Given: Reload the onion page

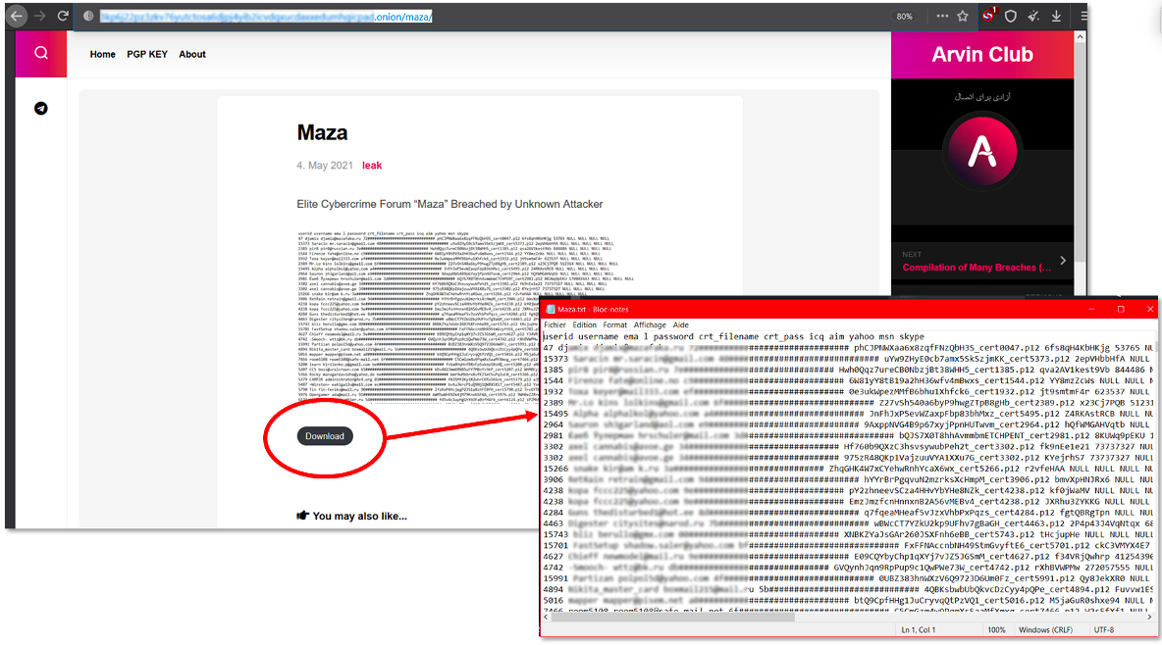Looking at the screenshot, I should coord(62,16).
